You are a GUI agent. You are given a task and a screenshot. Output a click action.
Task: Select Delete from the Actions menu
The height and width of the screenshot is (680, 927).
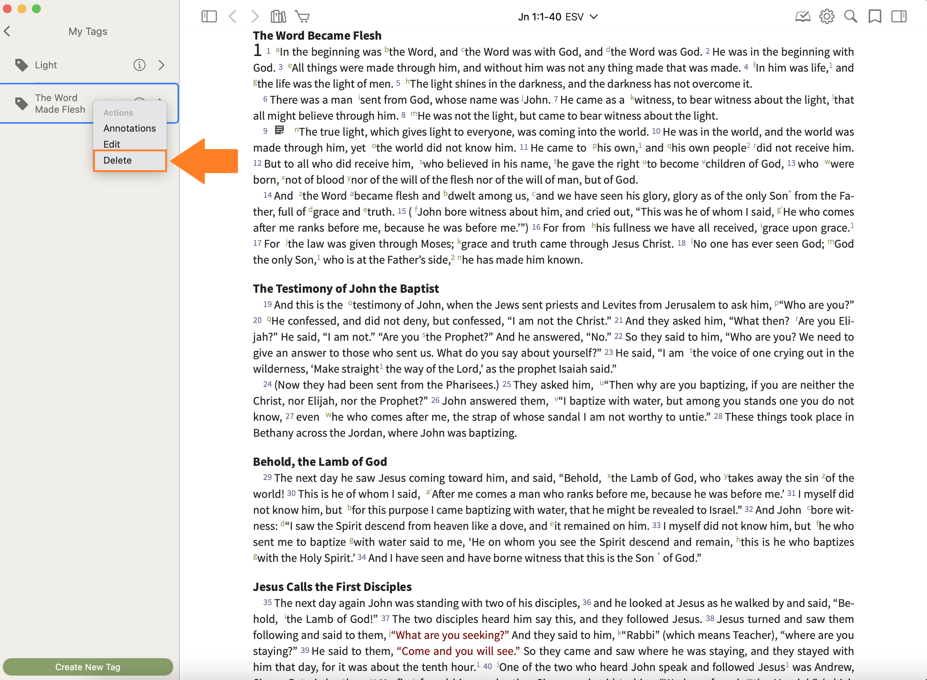click(x=118, y=160)
